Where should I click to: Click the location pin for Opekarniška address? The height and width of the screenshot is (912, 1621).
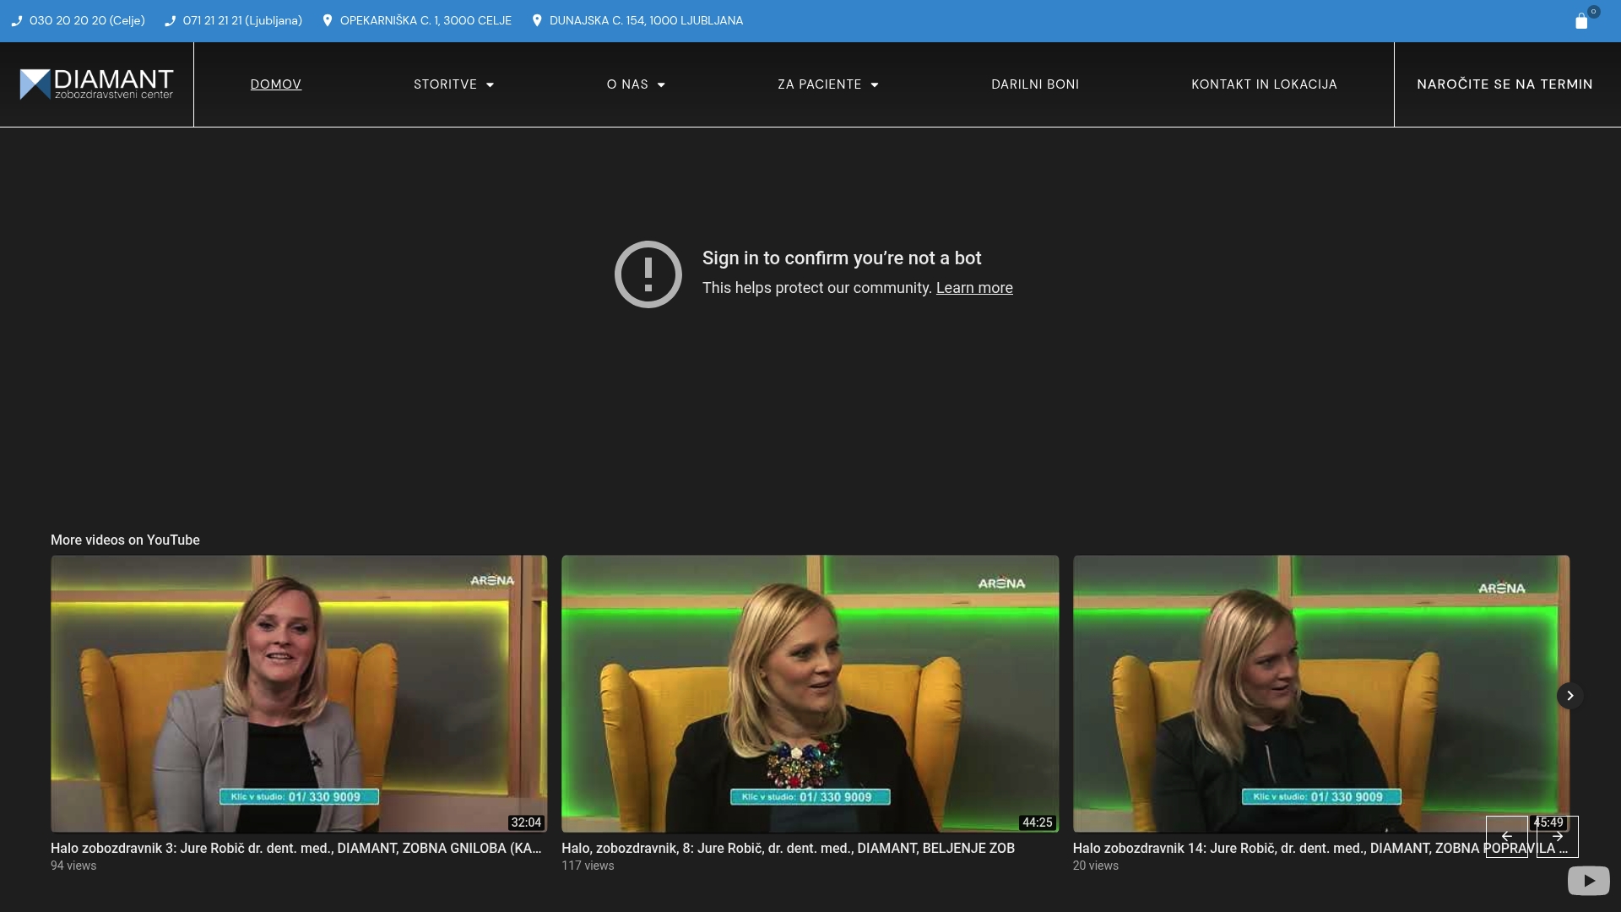328,20
